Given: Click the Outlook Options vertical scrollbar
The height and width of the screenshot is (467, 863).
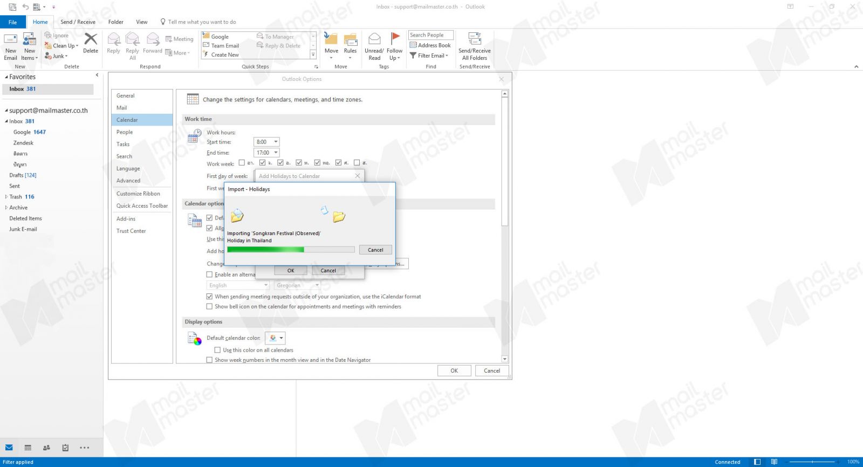Looking at the screenshot, I should [x=505, y=226].
